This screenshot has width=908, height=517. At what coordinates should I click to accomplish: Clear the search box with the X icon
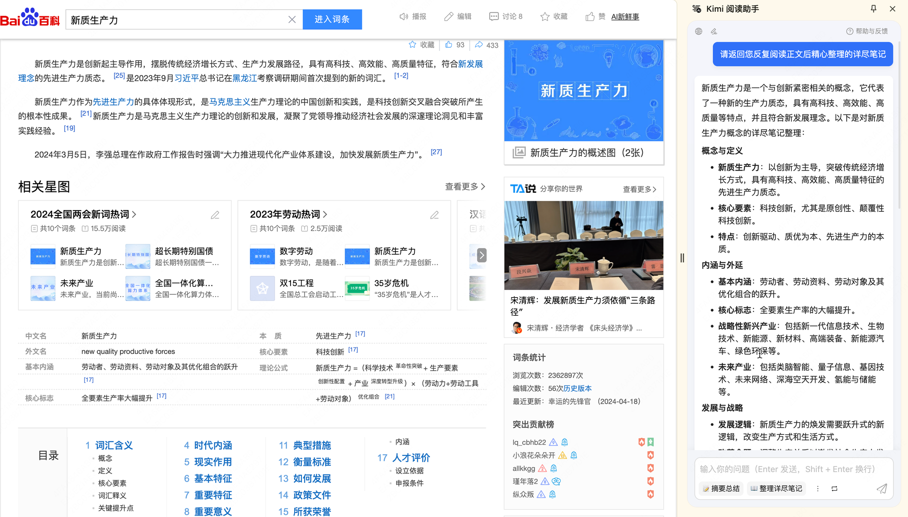tap(292, 20)
